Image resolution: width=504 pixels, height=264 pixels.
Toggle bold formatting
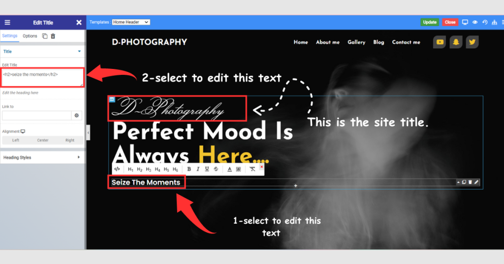189,169
